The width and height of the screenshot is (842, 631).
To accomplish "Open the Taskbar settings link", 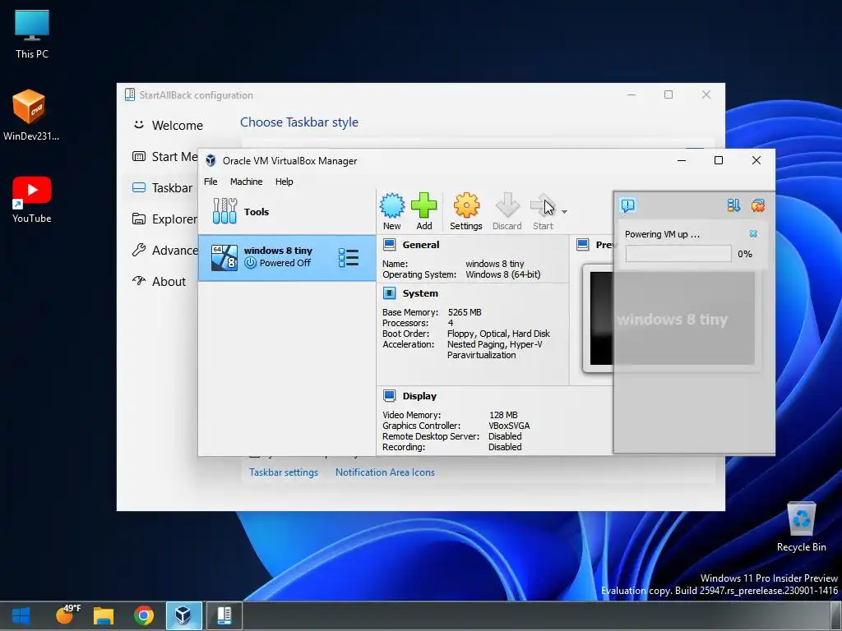I will tap(284, 472).
